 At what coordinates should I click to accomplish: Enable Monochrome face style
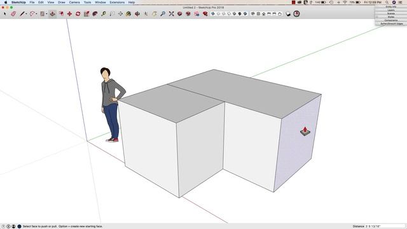(245, 14)
